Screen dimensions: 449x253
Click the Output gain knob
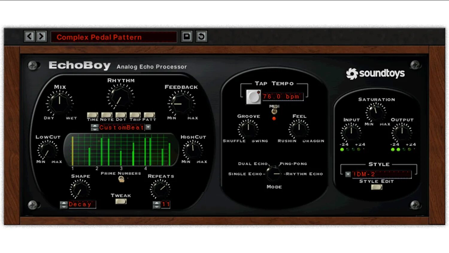[402, 132]
